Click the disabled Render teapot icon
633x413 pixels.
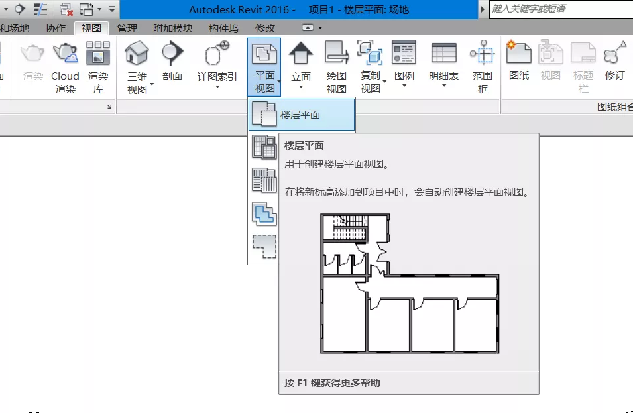click(x=32, y=53)
